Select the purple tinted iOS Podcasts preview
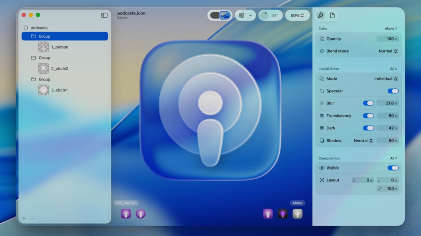This screenshot has width=421, height=236. 126,214
